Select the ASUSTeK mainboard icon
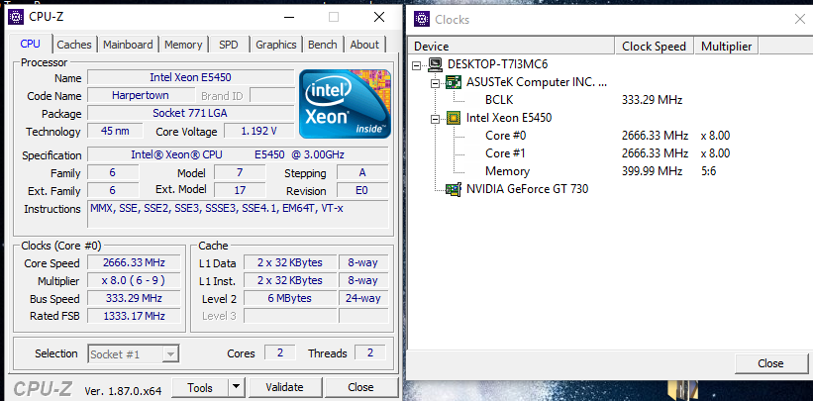Screen dimensions: 813x401 click(454, 82)
